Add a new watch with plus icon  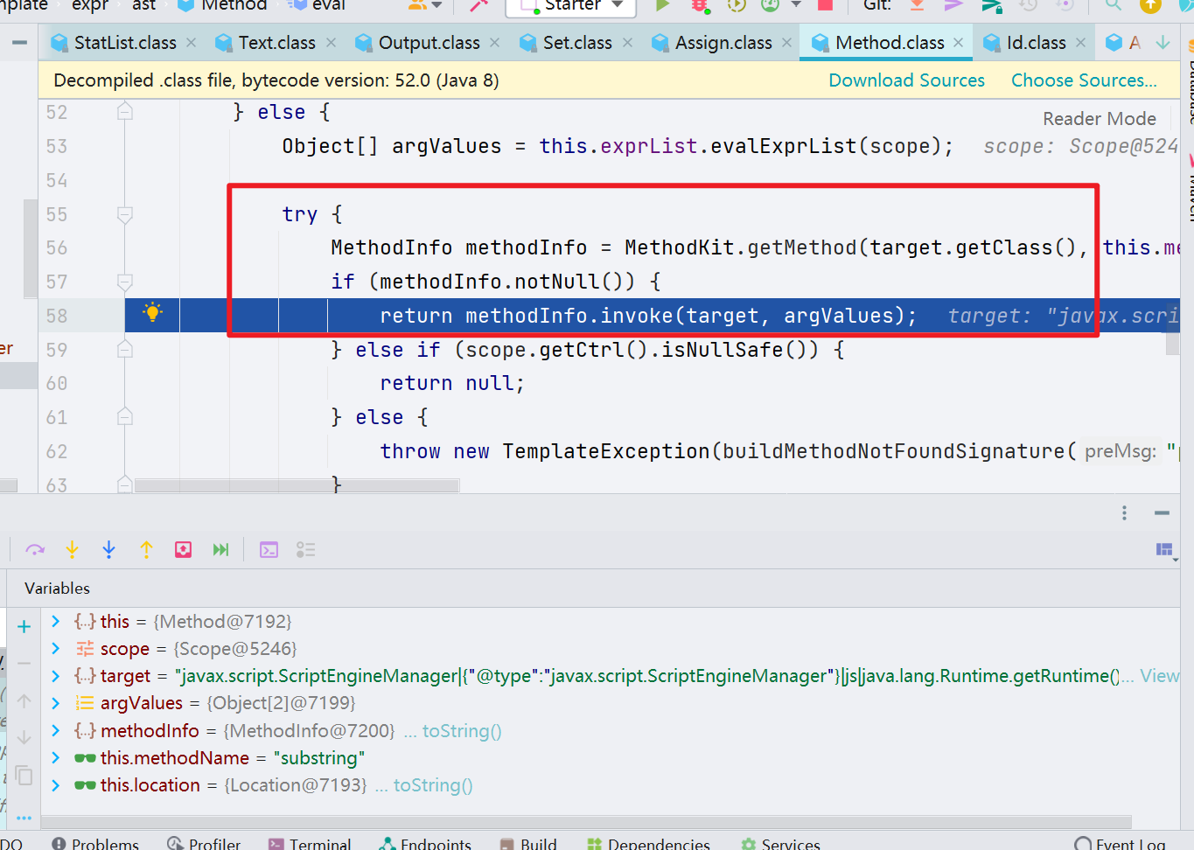tap(24, 626)
